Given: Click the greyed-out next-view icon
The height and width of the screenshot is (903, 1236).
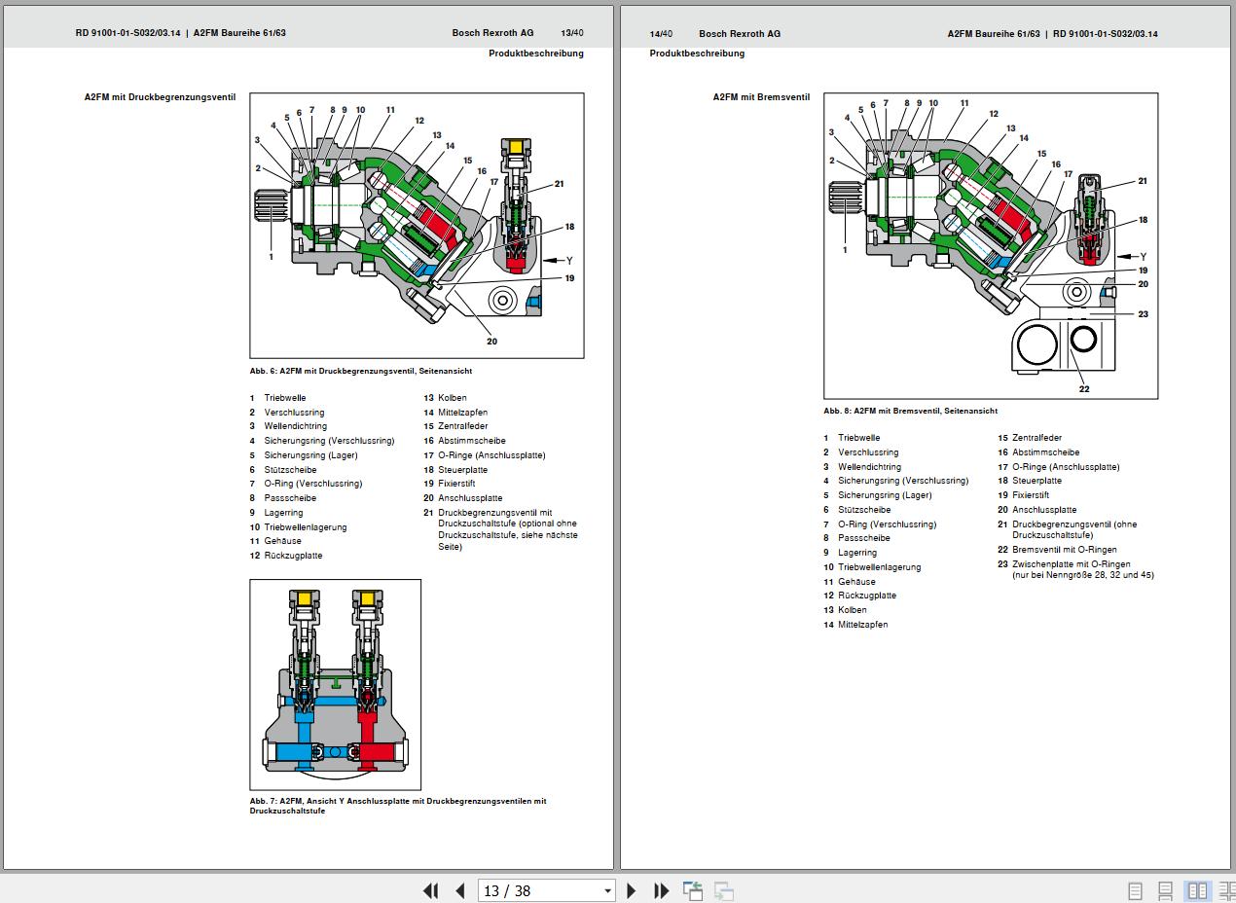Looking at the screenshot, I should 723,890.
